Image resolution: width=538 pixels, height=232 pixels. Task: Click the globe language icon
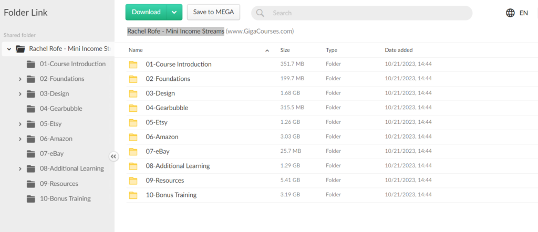(510, 13)
